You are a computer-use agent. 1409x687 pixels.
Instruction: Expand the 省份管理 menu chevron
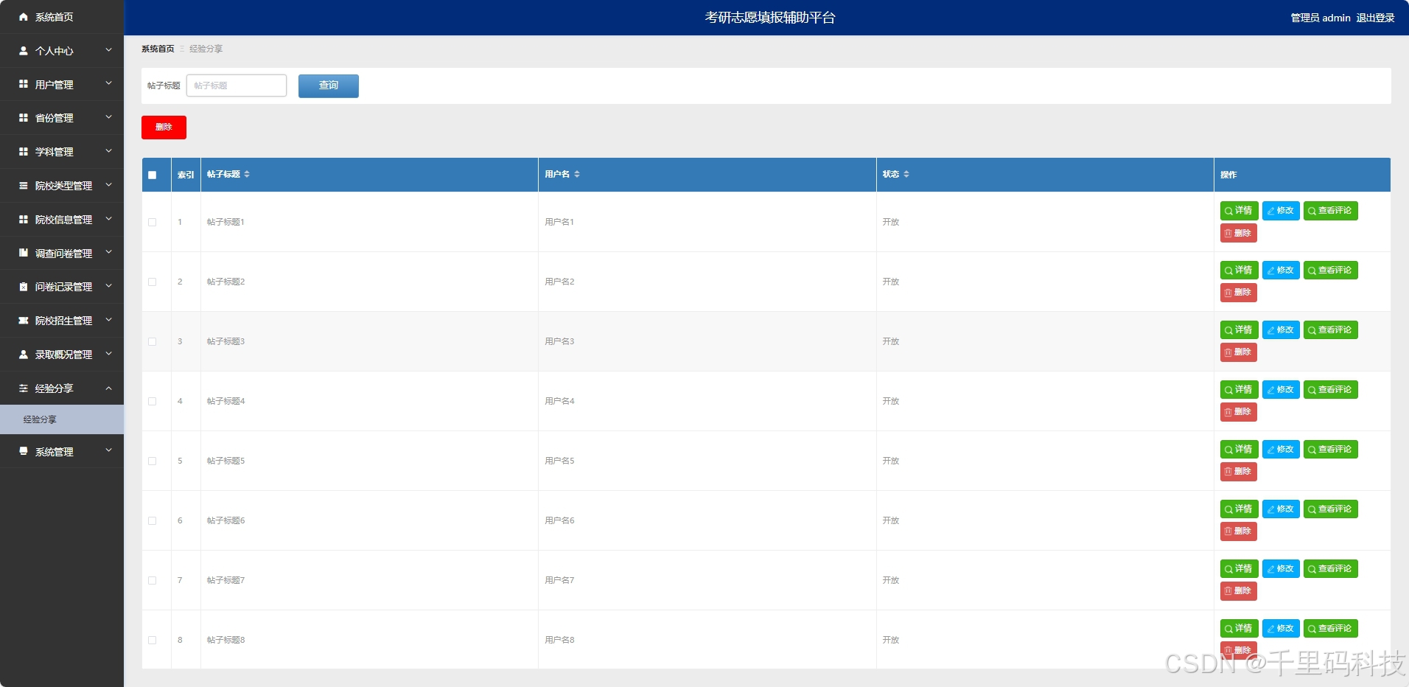point(109,117)
